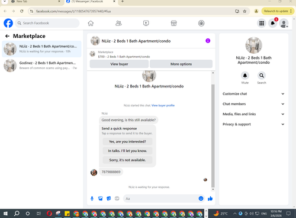Click the View buyer button
This screenshot has height=218, width=296.
coord(119,64)
